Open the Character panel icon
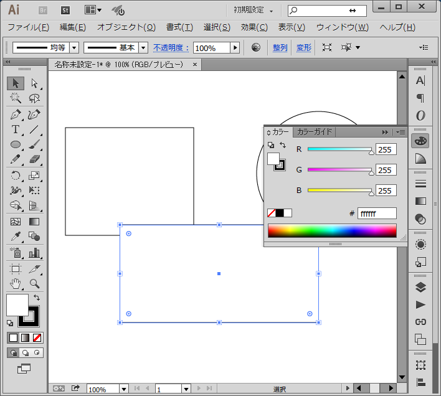 pos(420,81)
